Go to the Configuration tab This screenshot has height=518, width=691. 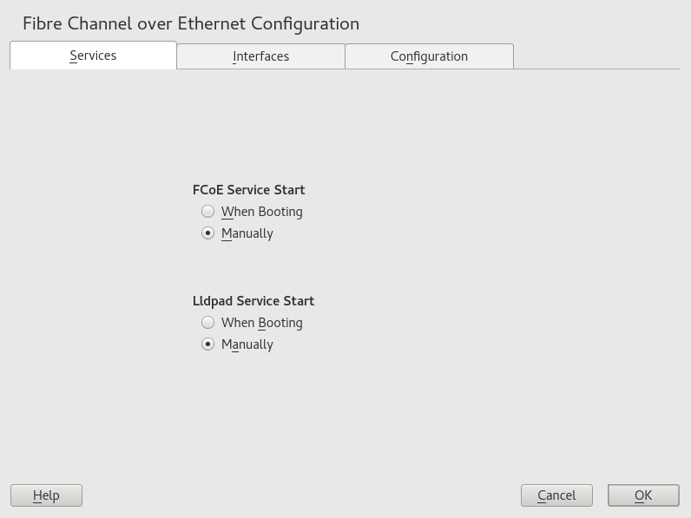(x=429, y=56)
